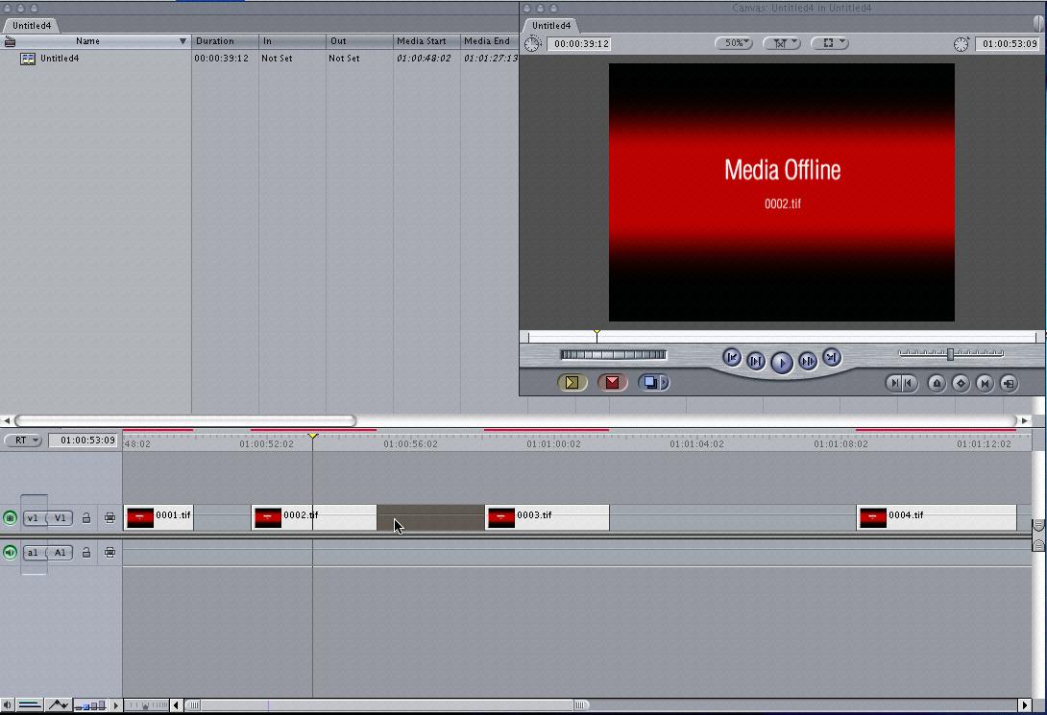
Task: Lock the V1 video track
Action: point(86,518)
